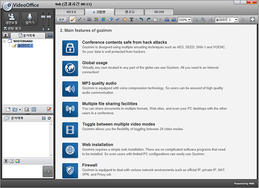Zoom in the whiteboard
The width and height of the screenshot is (259, 188).
(x=203, y=20)
